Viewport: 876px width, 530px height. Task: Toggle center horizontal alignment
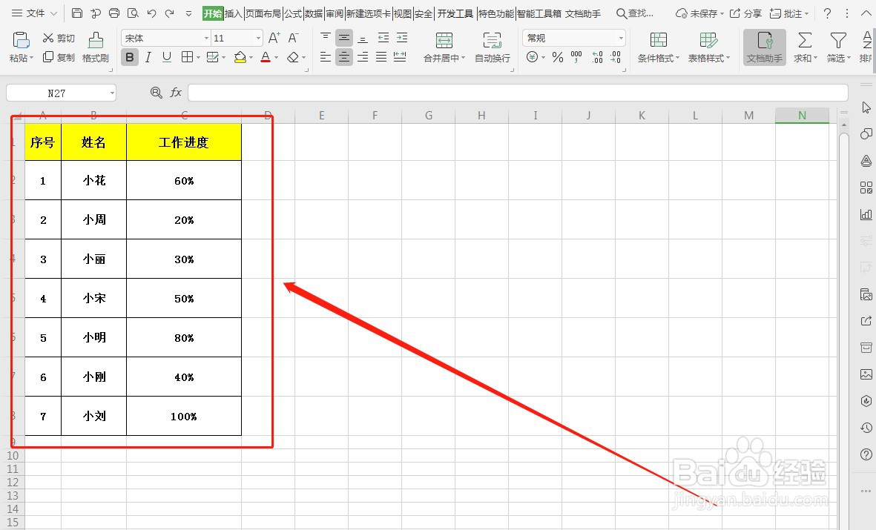click(344, 57)
